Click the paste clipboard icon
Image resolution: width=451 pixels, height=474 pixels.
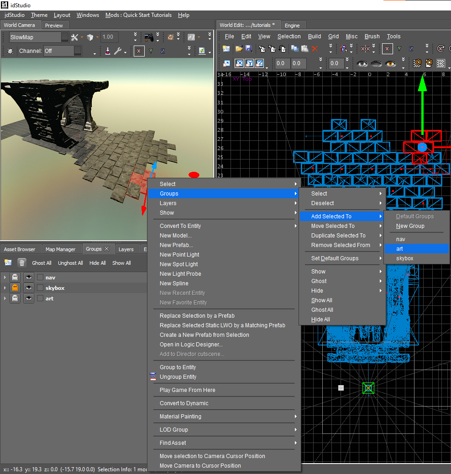point(305,48)
